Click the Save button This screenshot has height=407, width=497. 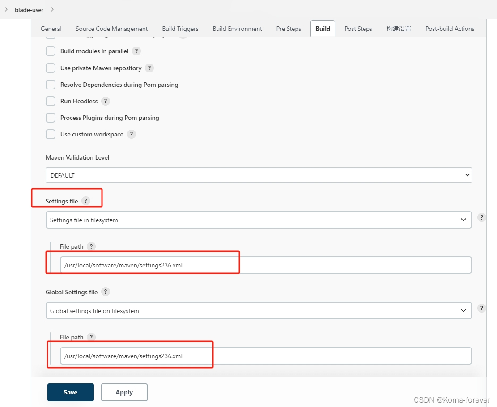coord(71,392)
